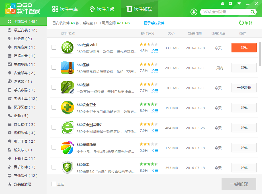Click the 安全杀毒 shield sidebar icon
Image resolution: width=262 pixels, height=194 pixels.
(9, 73)
